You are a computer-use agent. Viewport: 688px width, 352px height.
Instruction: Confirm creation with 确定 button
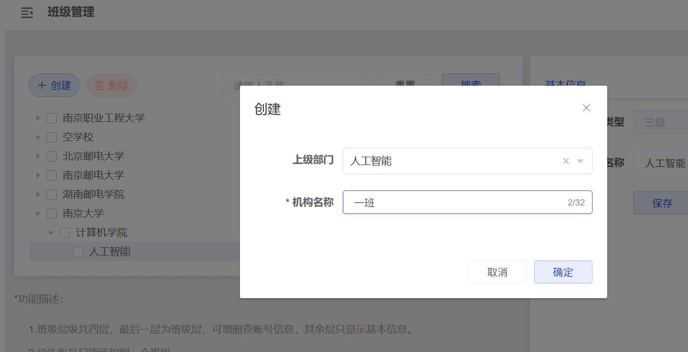563,272
